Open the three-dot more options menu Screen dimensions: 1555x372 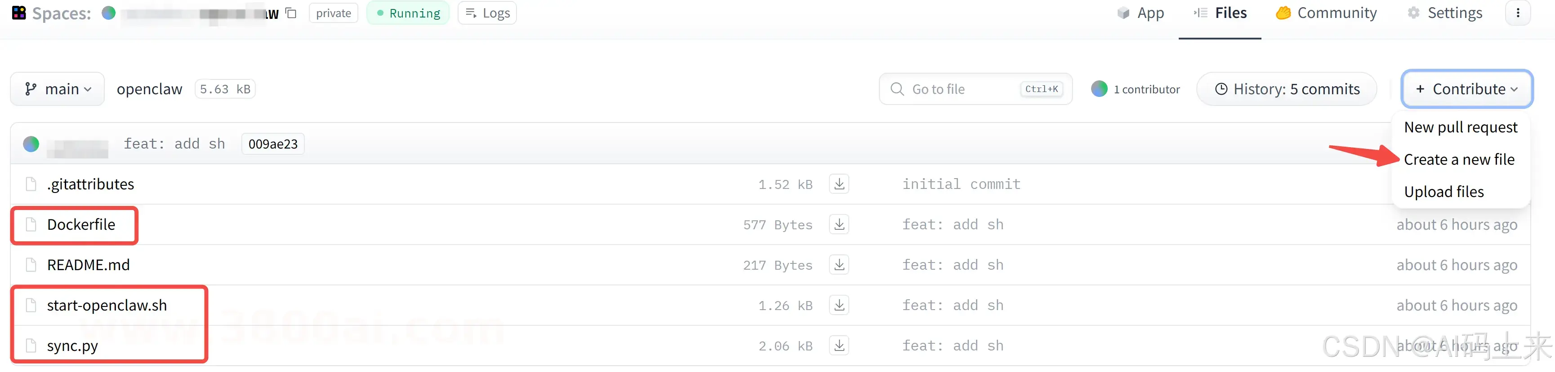click(1518, 13)
